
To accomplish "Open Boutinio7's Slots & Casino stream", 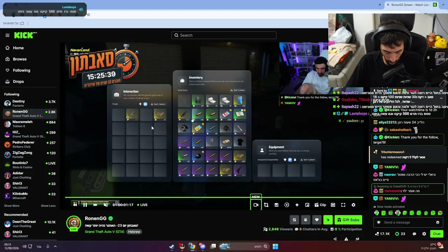I will coord(30,165).
